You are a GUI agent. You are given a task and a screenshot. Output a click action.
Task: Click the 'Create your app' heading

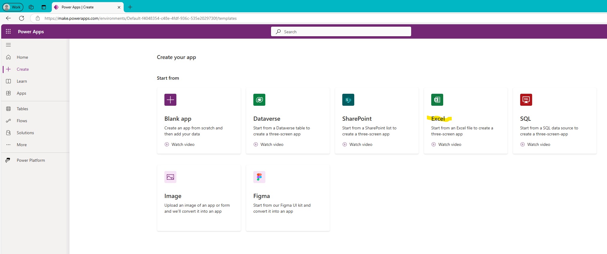pos(176,57)
